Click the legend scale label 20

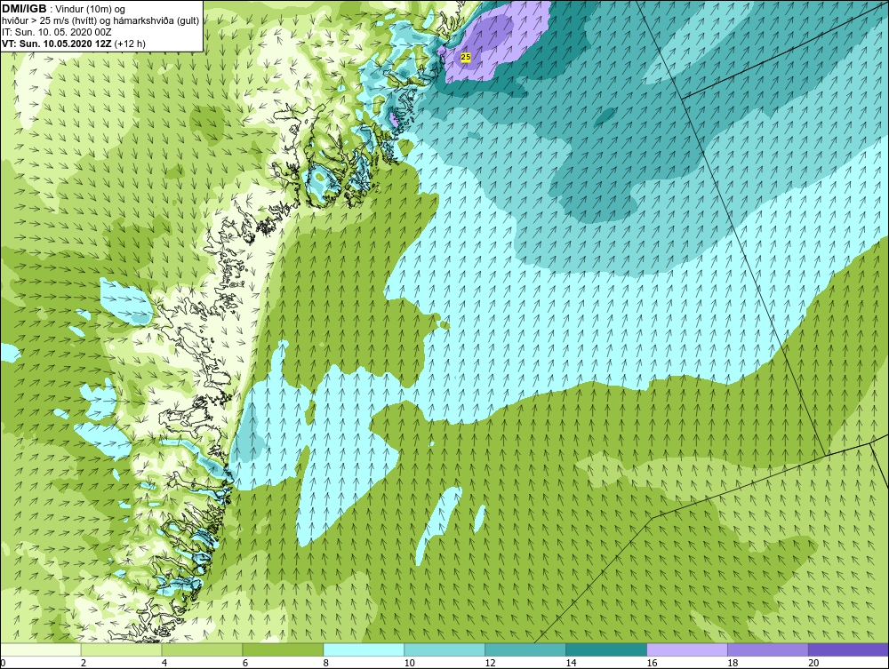point(813,663)
